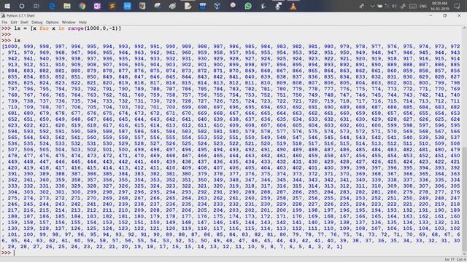Open File Explorer from taskbar

(67, 6)
